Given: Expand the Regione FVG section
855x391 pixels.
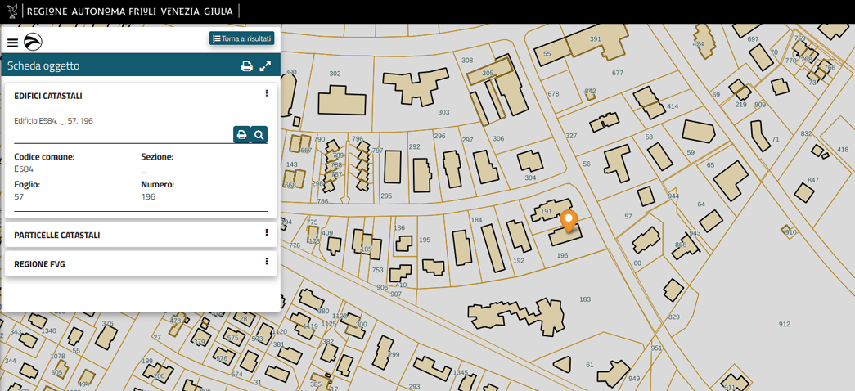Looking at the screenshot, I should coord(39,264).
